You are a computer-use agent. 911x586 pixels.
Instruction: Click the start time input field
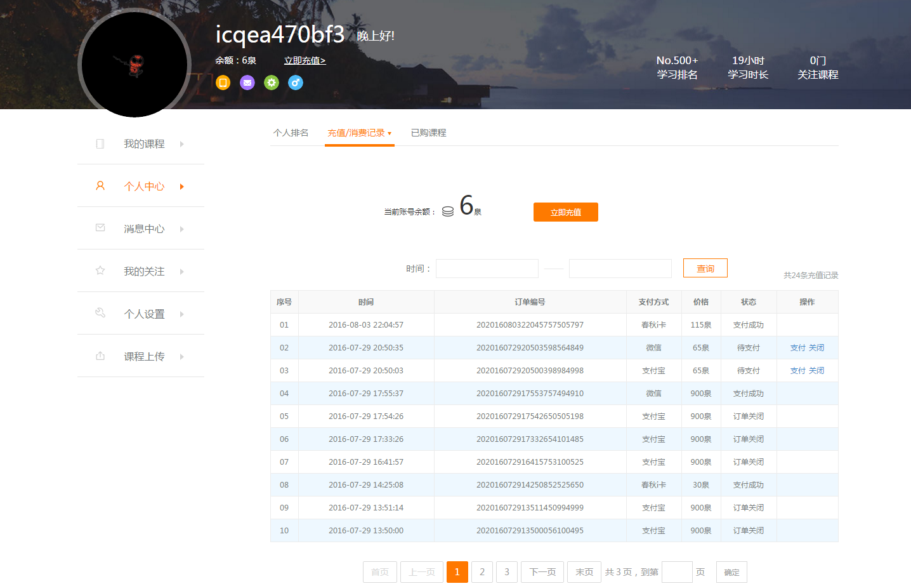point(487,269)
